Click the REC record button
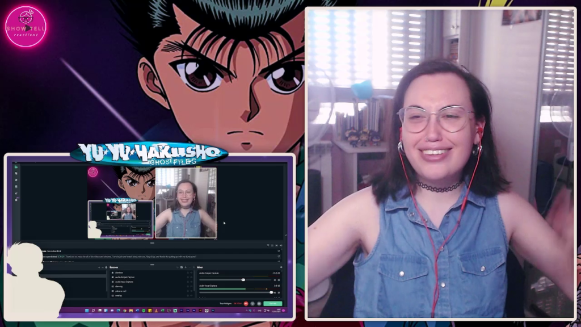This screenshot has height=327, width=581. [246, 304]
